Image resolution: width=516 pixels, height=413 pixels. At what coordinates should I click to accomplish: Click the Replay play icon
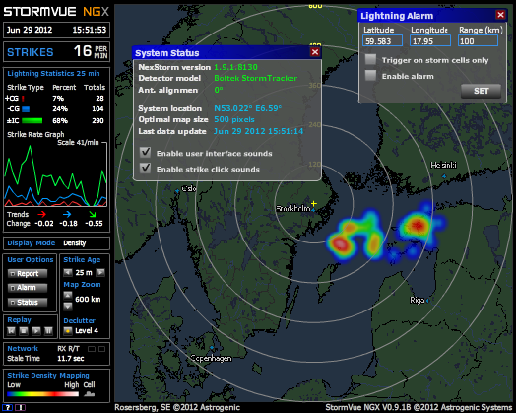(x=36, y=330)
